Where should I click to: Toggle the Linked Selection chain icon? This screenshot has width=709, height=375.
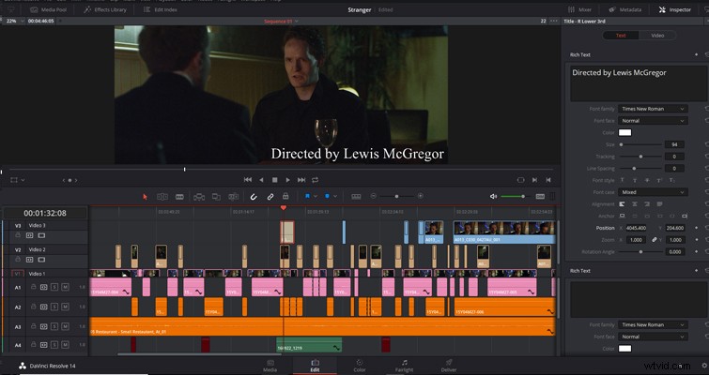270,197
